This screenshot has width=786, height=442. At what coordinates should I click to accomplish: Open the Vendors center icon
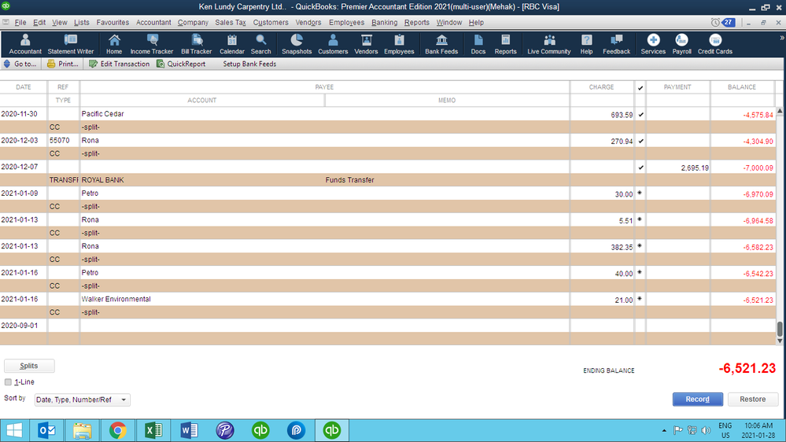coord(366,44)
